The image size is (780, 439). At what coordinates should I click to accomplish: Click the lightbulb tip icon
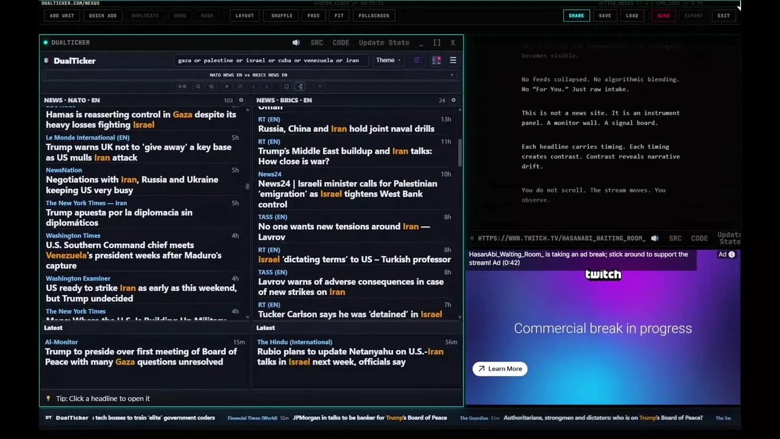tap(48, 398)
